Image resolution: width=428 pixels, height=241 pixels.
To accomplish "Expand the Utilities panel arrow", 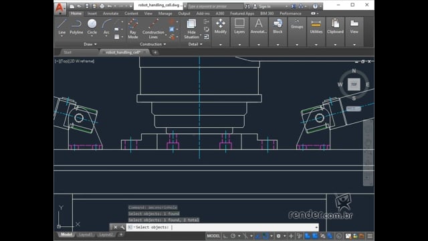I will (316, 45).
